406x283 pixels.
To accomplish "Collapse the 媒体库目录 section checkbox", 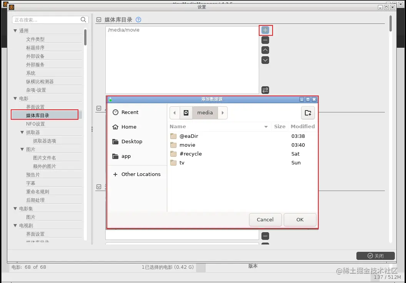I will click(x=99, y=20).
